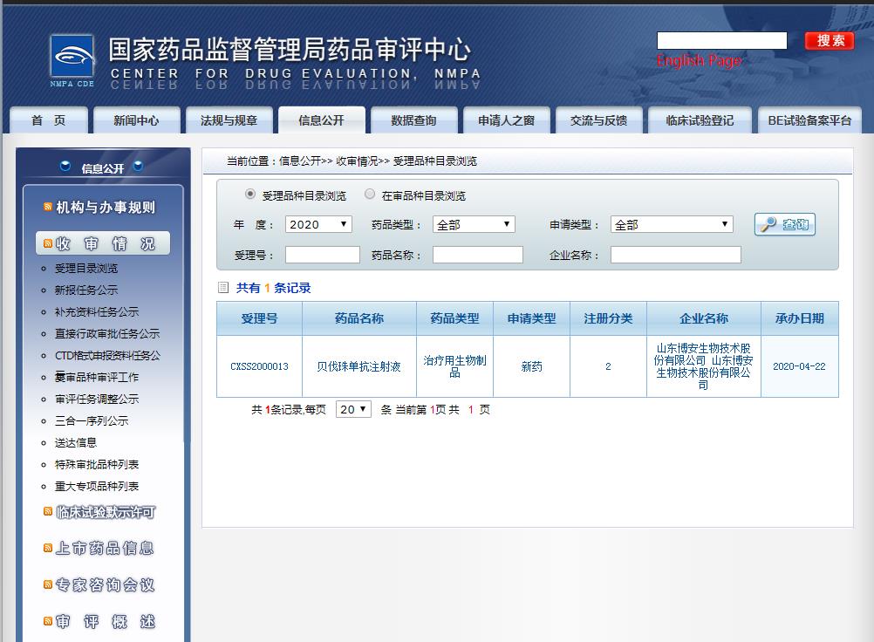The width and height of the screenshot is (874, 642).
Task: Open 新报任务公示 in the sidebar
Action: pos(86,290)
